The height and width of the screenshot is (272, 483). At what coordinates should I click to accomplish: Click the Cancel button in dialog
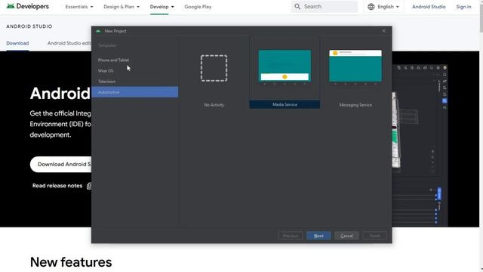[x=346, y=236]
